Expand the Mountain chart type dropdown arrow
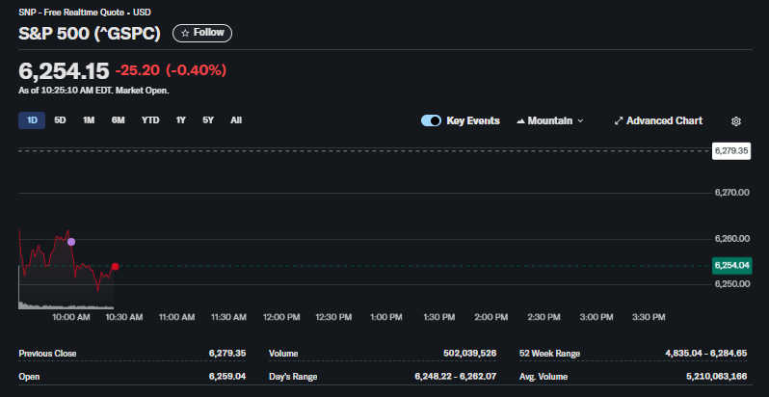Screen dimensions: 769x397 [581, 121]
